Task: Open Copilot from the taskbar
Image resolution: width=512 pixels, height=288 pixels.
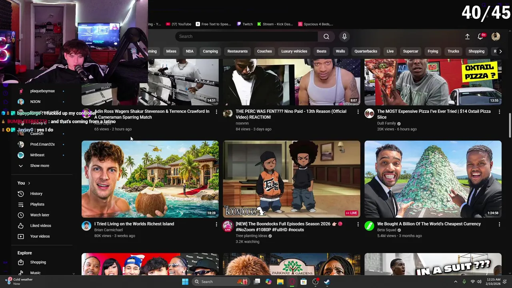Action: (x=268, y=282)
